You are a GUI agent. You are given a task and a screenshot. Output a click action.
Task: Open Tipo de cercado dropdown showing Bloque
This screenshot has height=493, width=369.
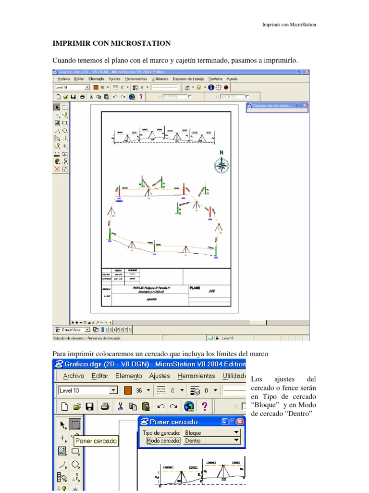[x=212, y=433]
